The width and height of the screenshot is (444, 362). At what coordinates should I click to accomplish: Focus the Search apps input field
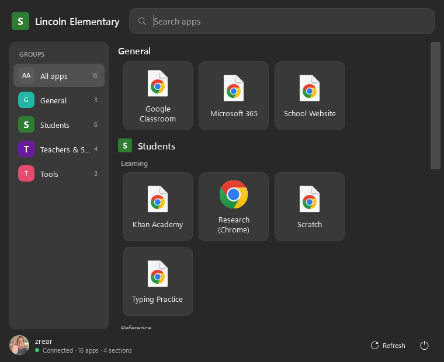(282, 21)
